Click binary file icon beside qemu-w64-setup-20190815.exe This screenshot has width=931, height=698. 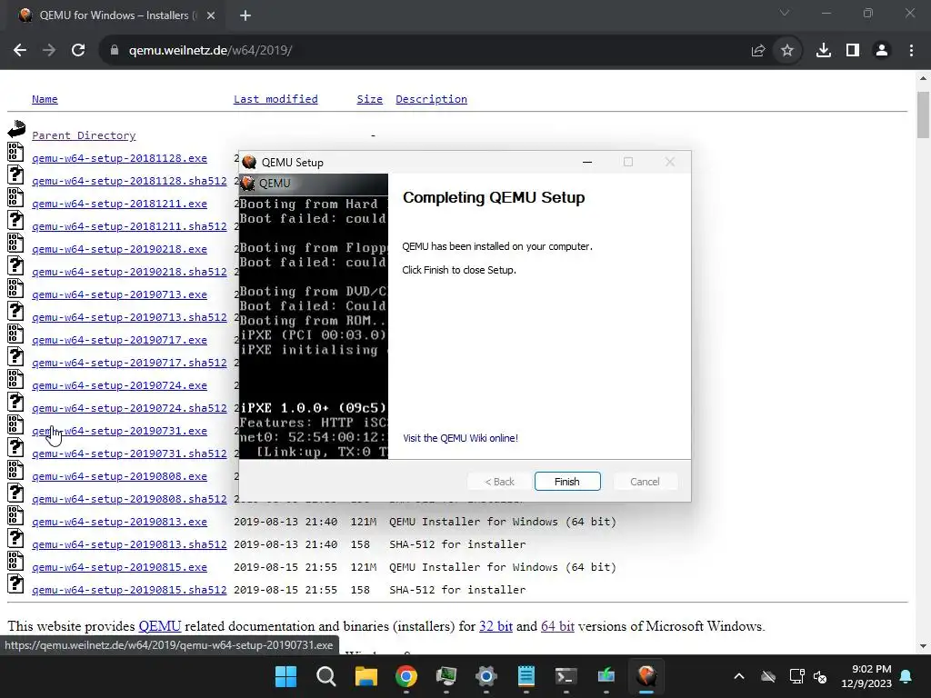click(x=16, y=561)
